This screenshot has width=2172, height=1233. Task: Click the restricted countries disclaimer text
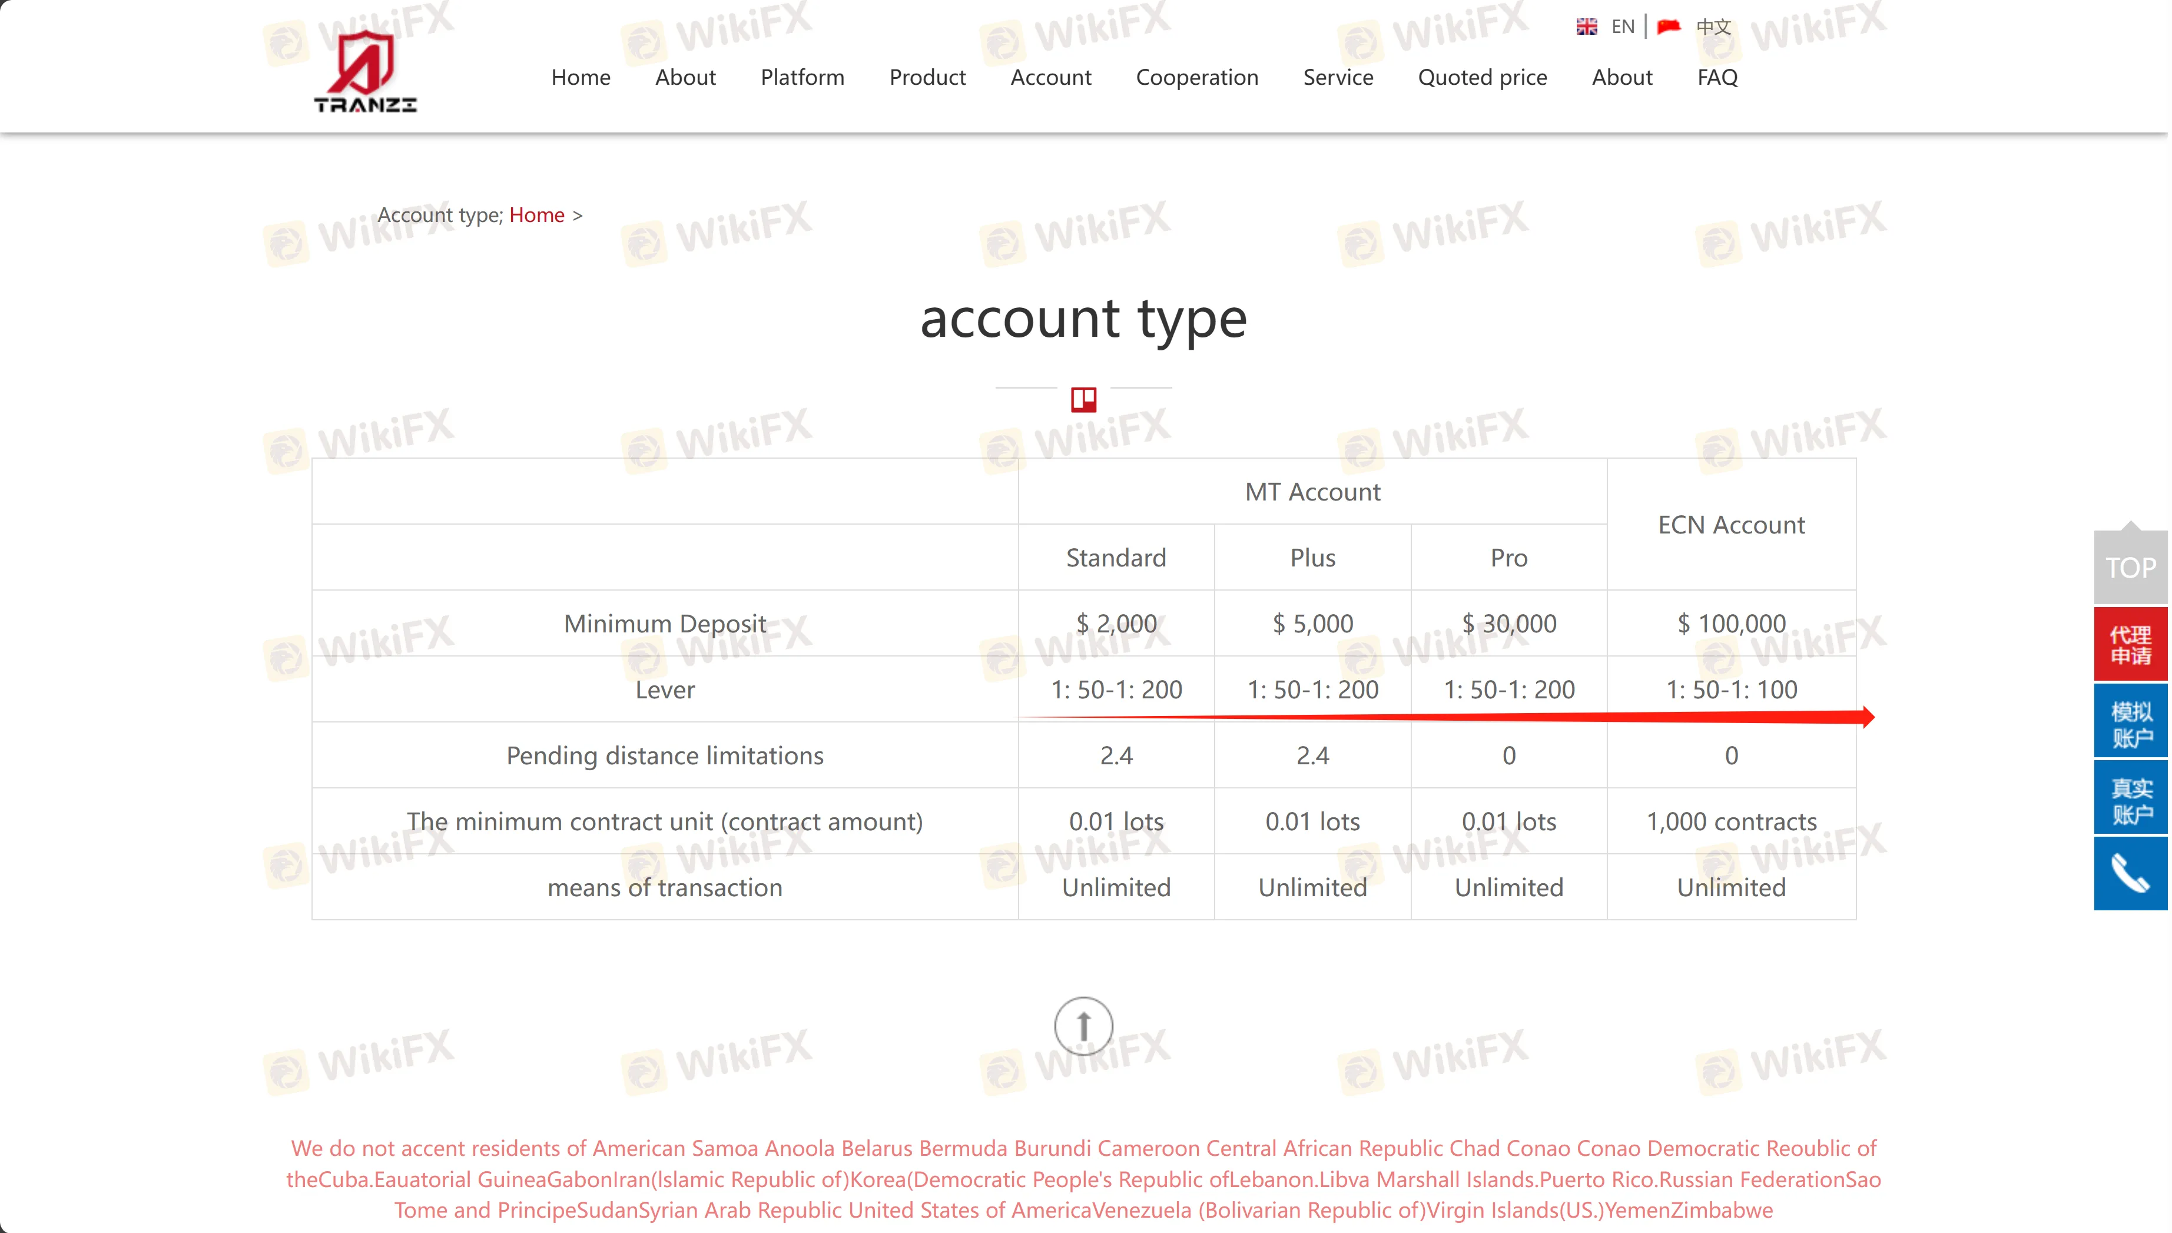click(x=1083, y=1179)
